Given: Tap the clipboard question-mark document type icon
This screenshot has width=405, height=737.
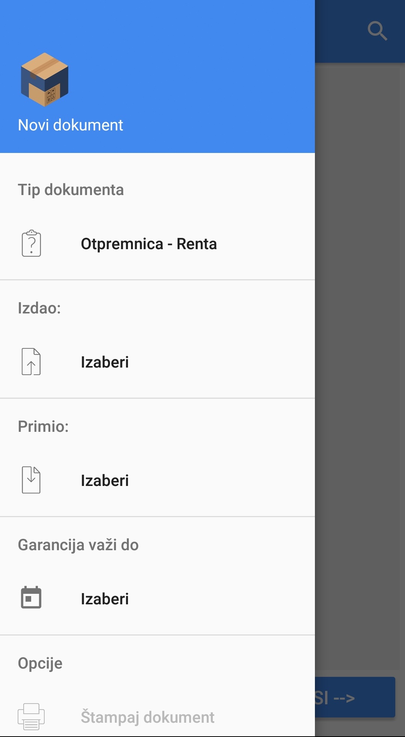Looking at the screenshot, I should pos(31,244).
